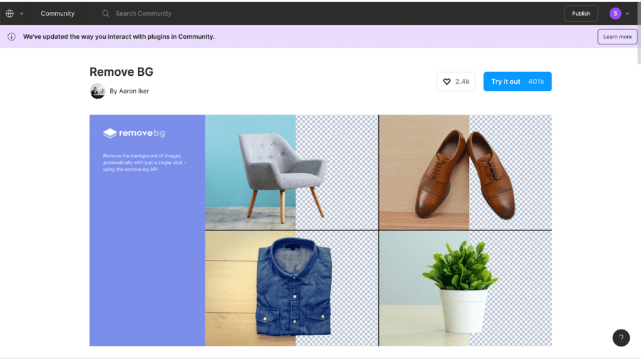Focus the Search Community field
The width and height of the screenshot is (641, 359).
pyautogui.click(x=143, y=14)
